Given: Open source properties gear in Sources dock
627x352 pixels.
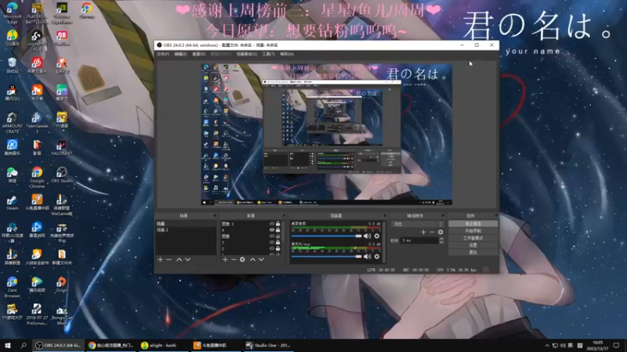Looking at the screenshot, I should pos(242,260).
